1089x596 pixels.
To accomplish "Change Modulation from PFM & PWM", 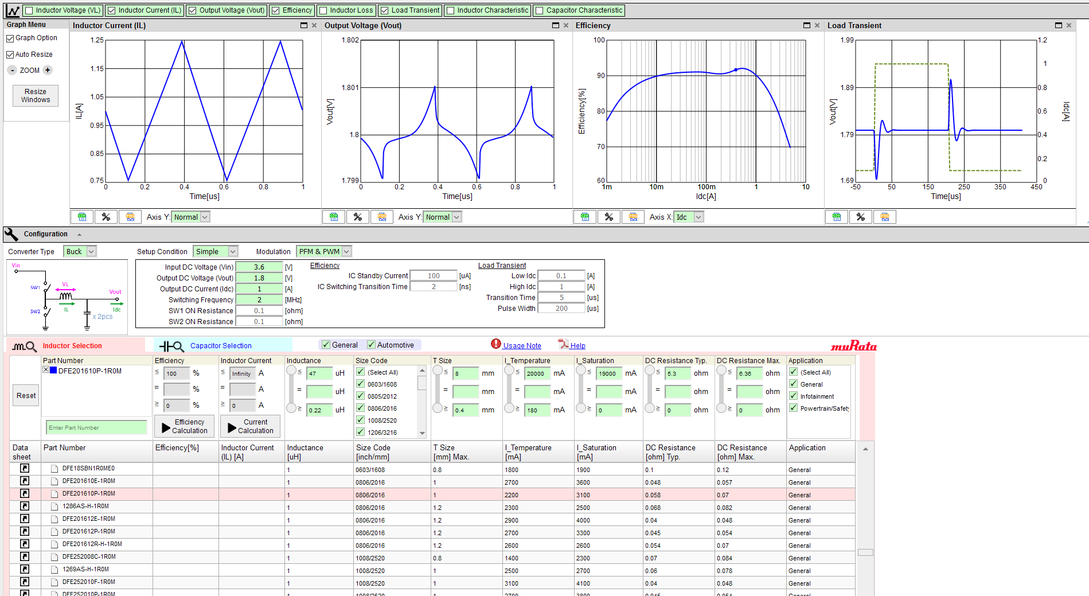I will [323, 251].
